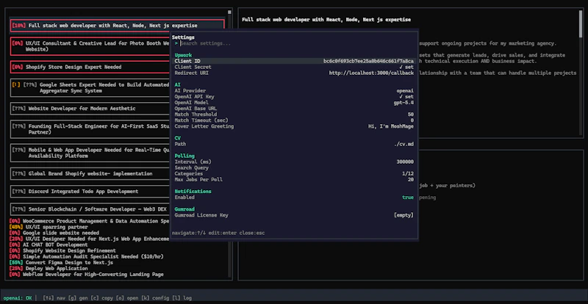Screen dimensions: 588x304
Task: Click the Polling section heading
Action: point(184,156)
